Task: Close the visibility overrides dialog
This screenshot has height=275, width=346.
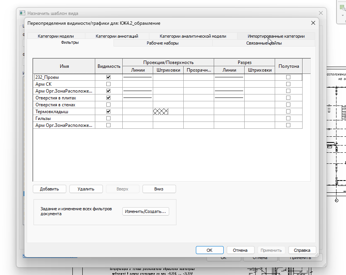Action: tap(313, 23)
